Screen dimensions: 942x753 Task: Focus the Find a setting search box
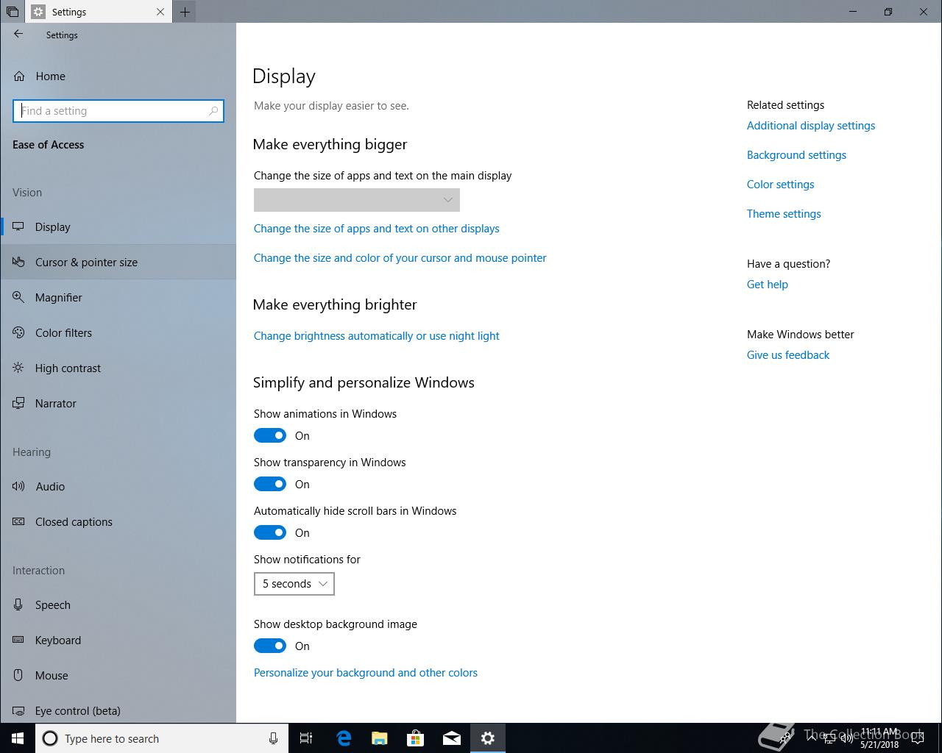pos(118,111)
